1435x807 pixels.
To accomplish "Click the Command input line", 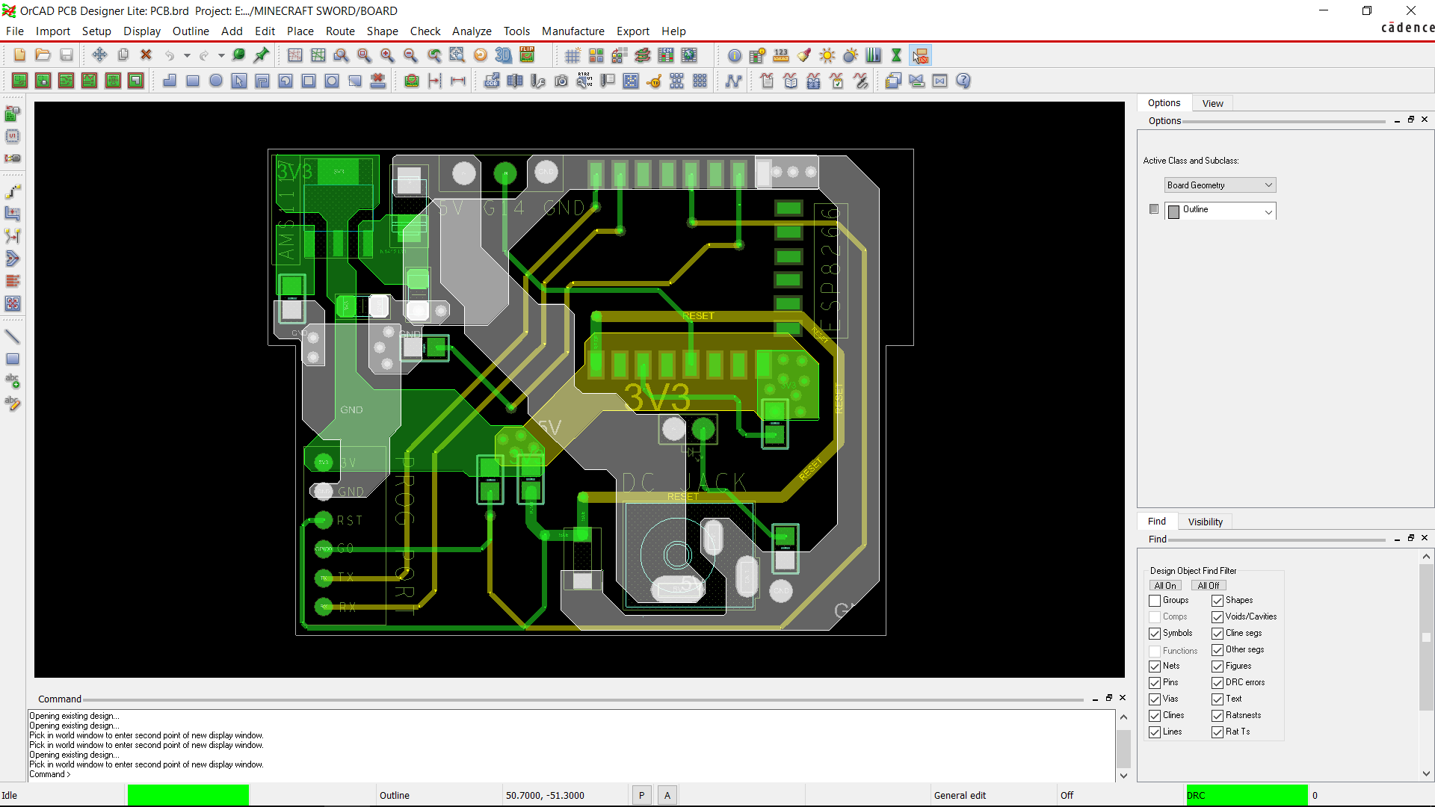I will (572, 775).
